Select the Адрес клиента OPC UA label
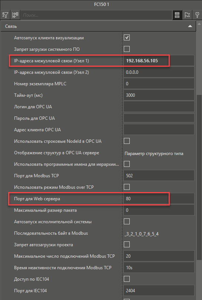Screen dimensions: 202x300 click(x=37, y=130)
